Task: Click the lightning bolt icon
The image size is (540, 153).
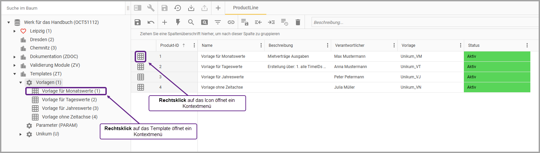Action: point(178,22)
